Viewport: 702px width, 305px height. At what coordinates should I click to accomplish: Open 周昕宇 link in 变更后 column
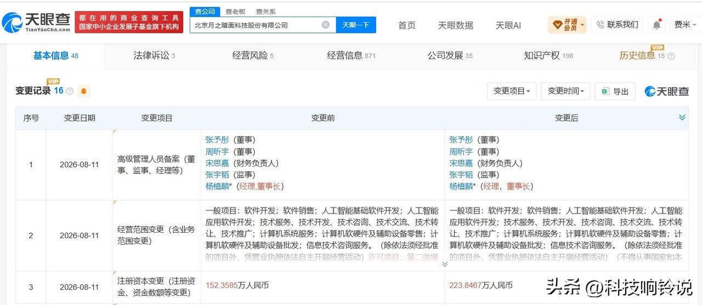point(461,151)
